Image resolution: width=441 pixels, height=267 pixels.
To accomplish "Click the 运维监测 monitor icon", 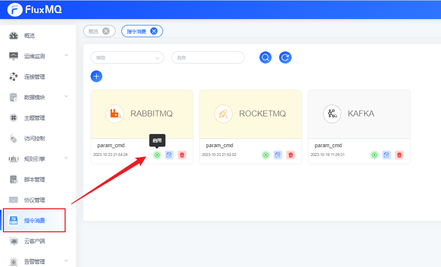I will point(14,56).
